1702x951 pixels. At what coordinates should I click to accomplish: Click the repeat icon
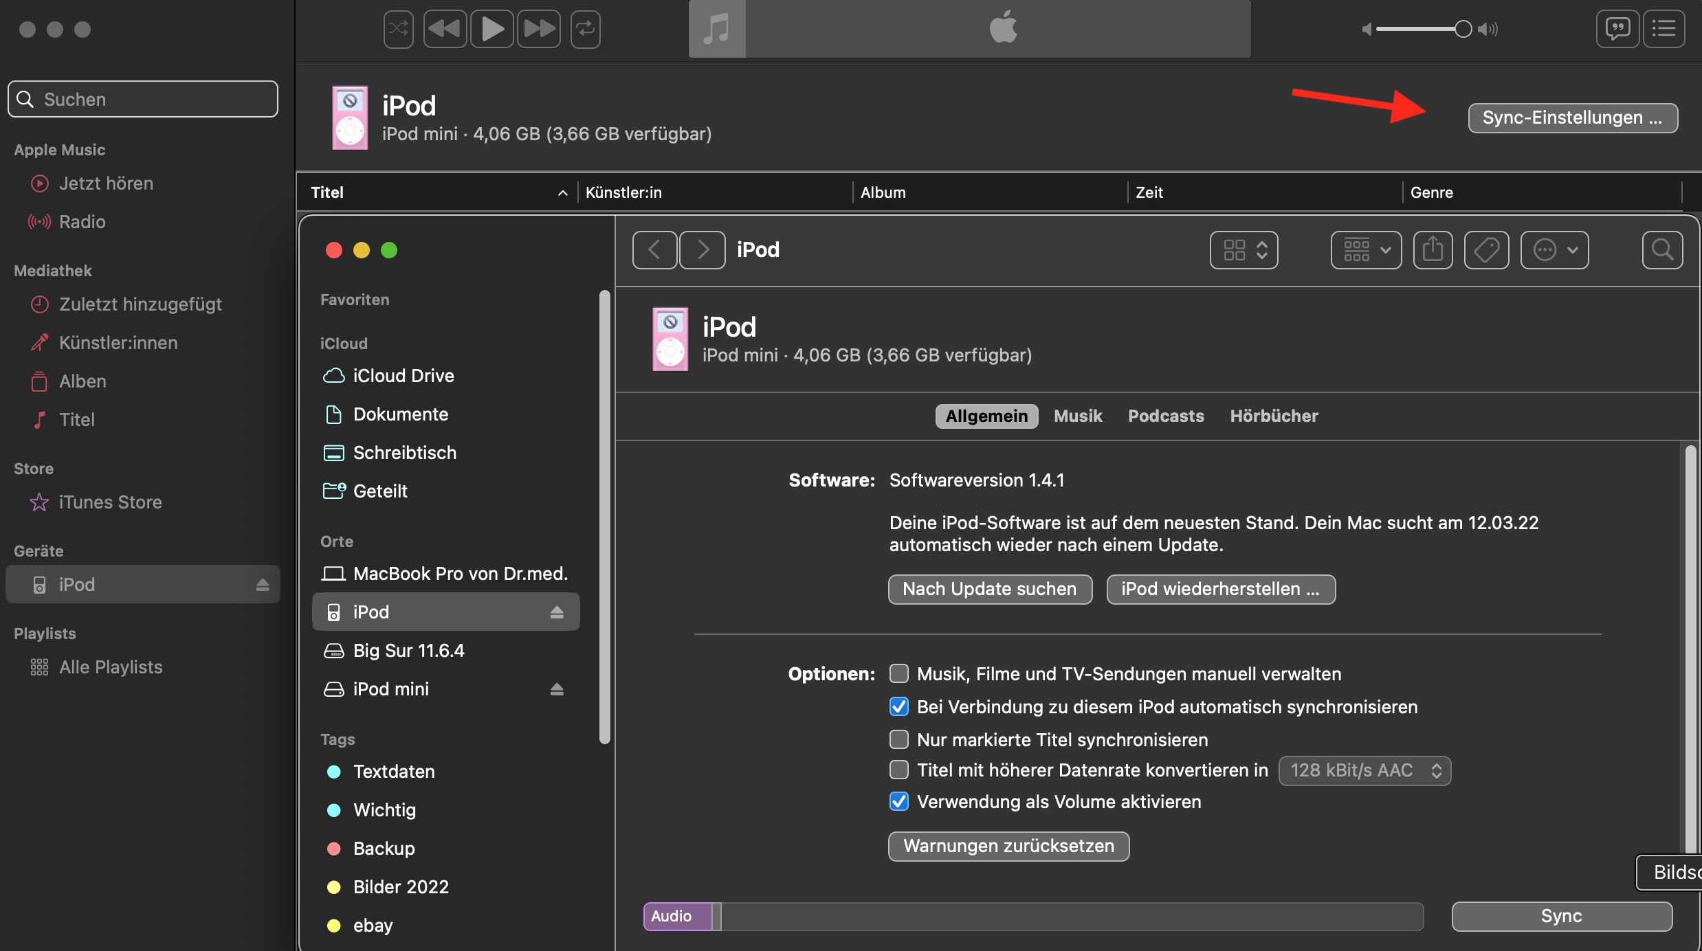585,29
